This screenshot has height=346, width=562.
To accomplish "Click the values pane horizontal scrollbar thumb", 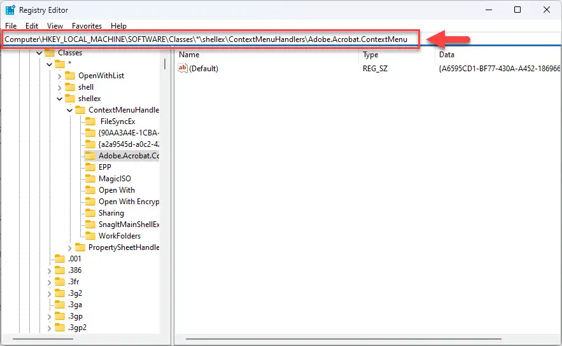I will (x=343, y=339).
